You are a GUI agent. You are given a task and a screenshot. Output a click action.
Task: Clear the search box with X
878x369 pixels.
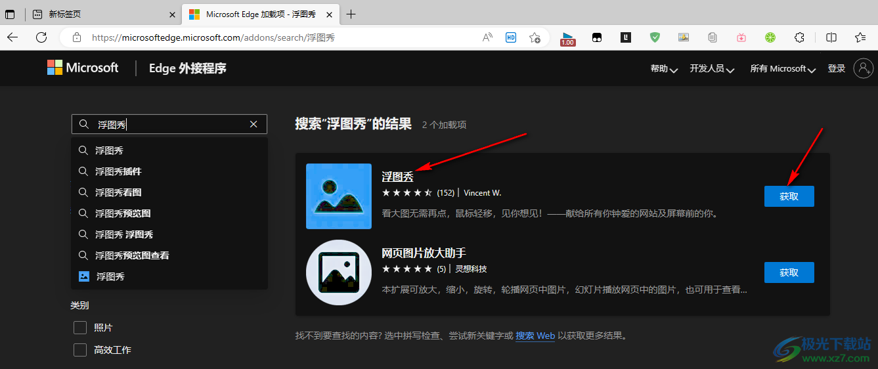click(253, 124)
